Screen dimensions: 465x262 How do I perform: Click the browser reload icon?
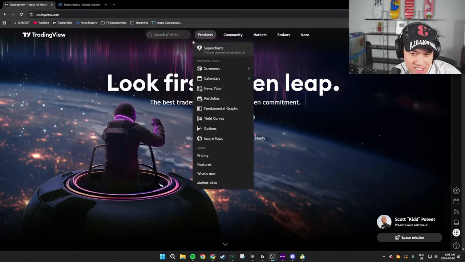(x=21, y=15)
